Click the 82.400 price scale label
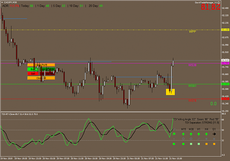The image size is (230, 161). [225, 8]
